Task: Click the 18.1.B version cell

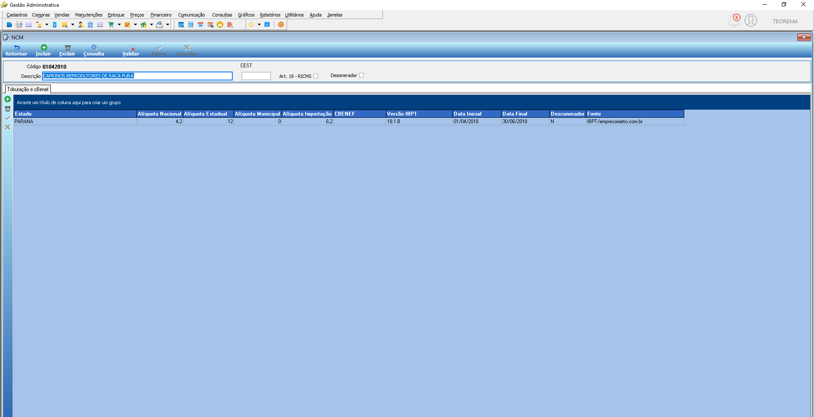Action: point(419,122)
